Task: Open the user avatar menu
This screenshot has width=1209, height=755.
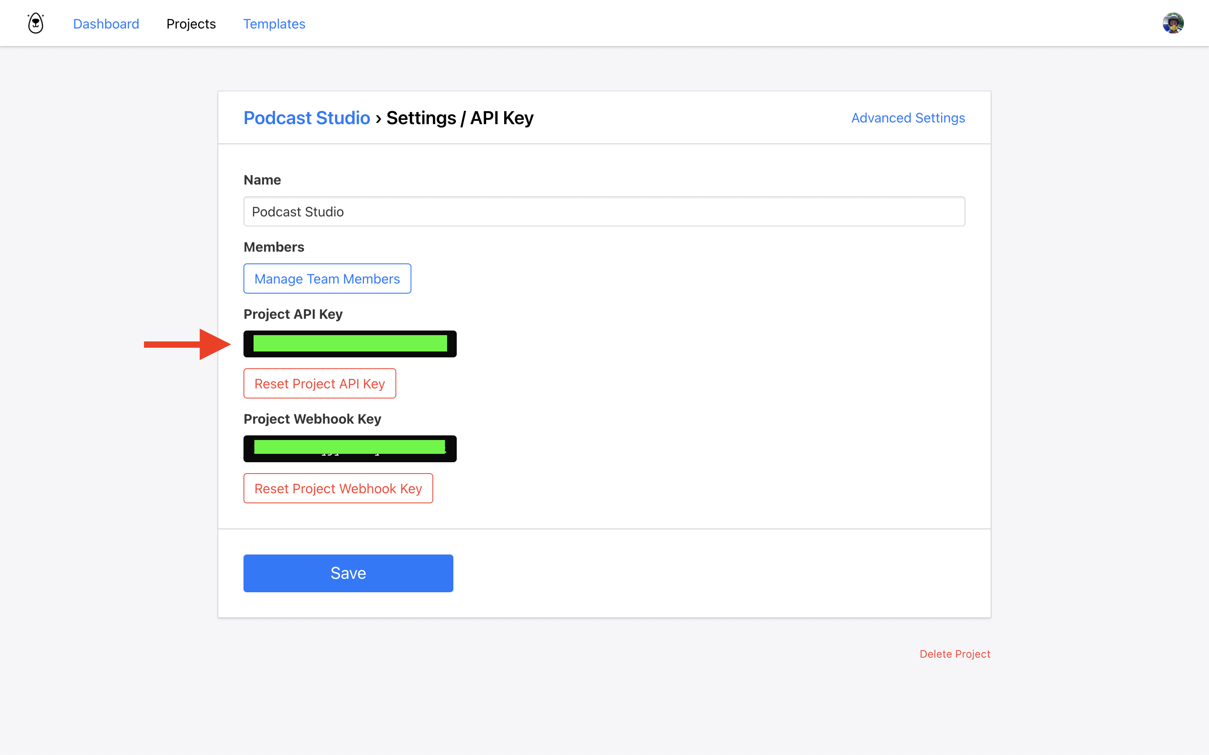Action: (x=1172, y=23)
